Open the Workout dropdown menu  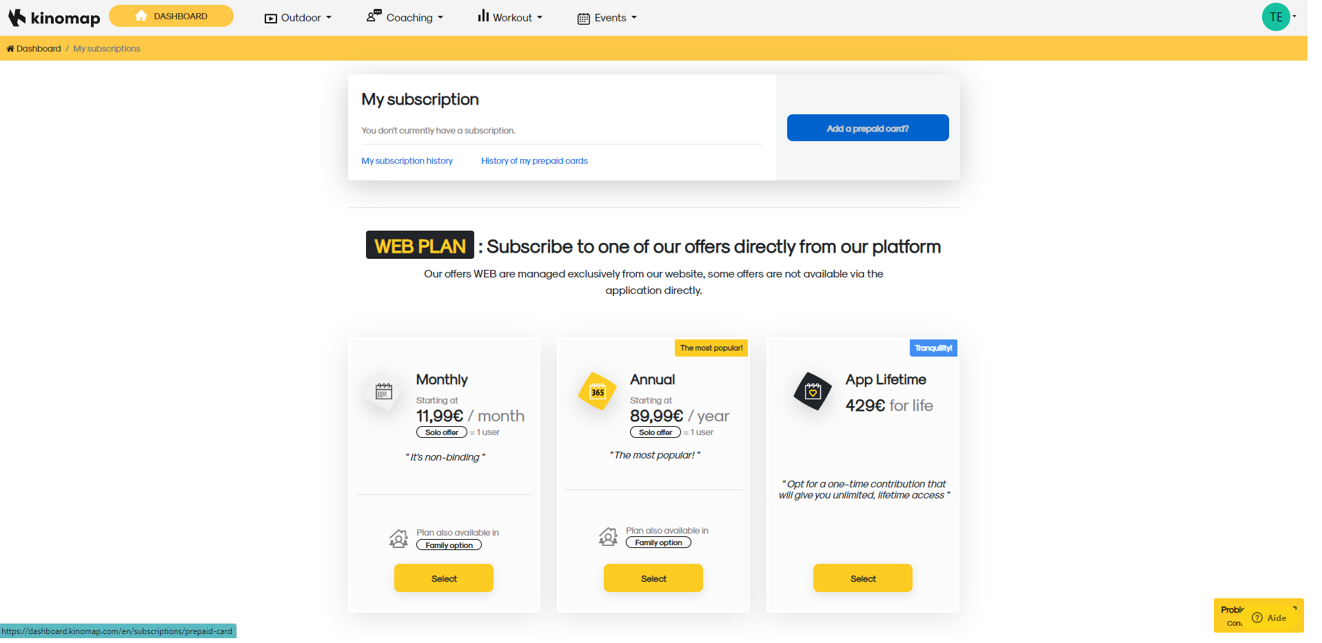tap(510, 18)
